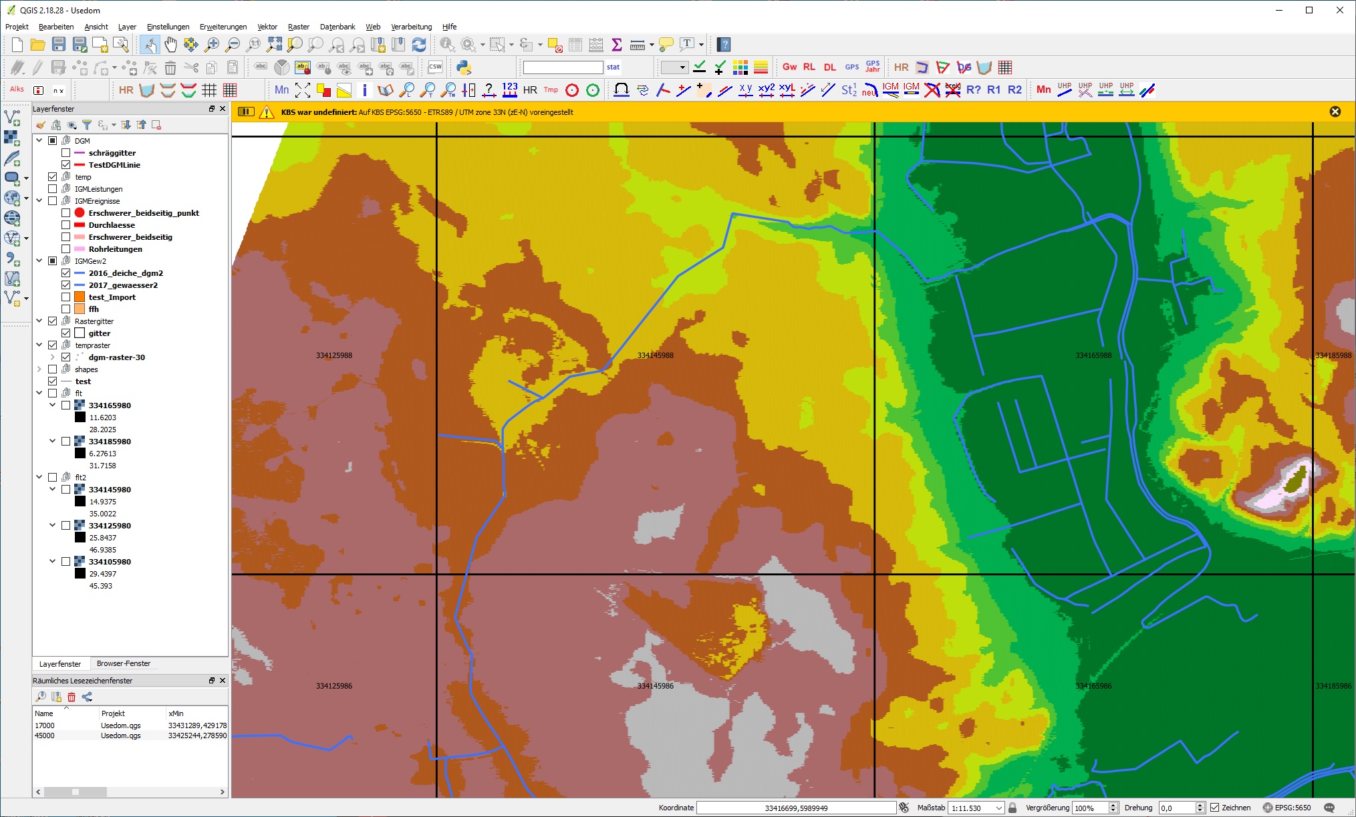Dismiss the KBS warning message bar
The height and width of the screenshot is (817, 1356).
1335,112
